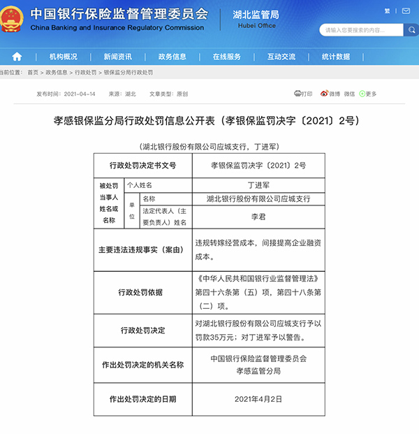Click 行政处罚 breadcrumb link
Image resolution: width=419 pixels, height=434 pixels.
86,73
